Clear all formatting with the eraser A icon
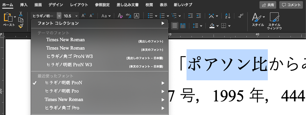Viewport: 306px width, 115px height. pos(120,16)
